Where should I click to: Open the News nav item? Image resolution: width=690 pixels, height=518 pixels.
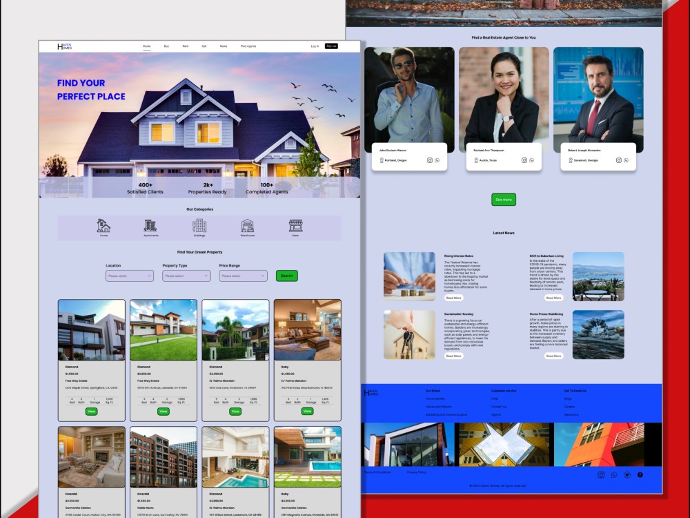(224, 46)
